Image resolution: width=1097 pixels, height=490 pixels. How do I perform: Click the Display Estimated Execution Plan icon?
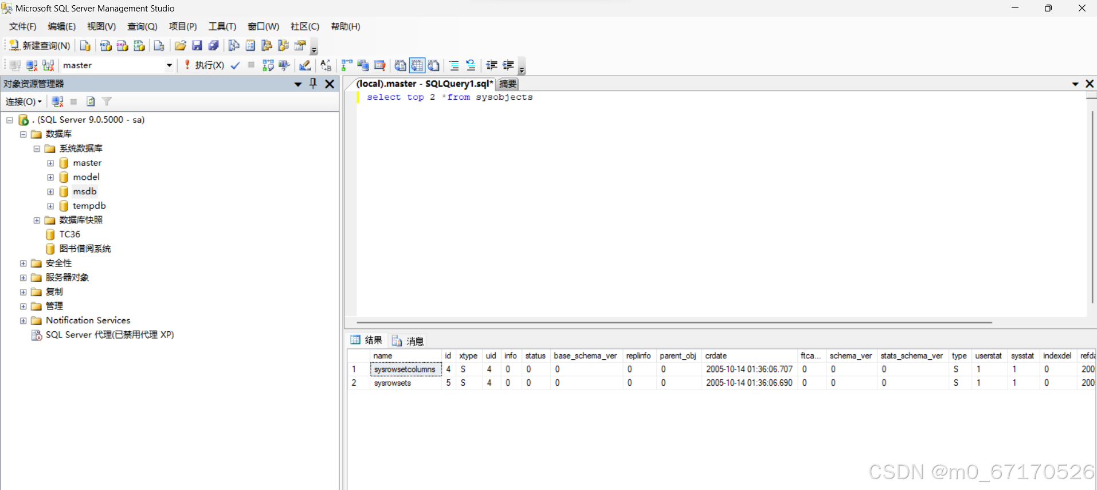pos(268,65)
